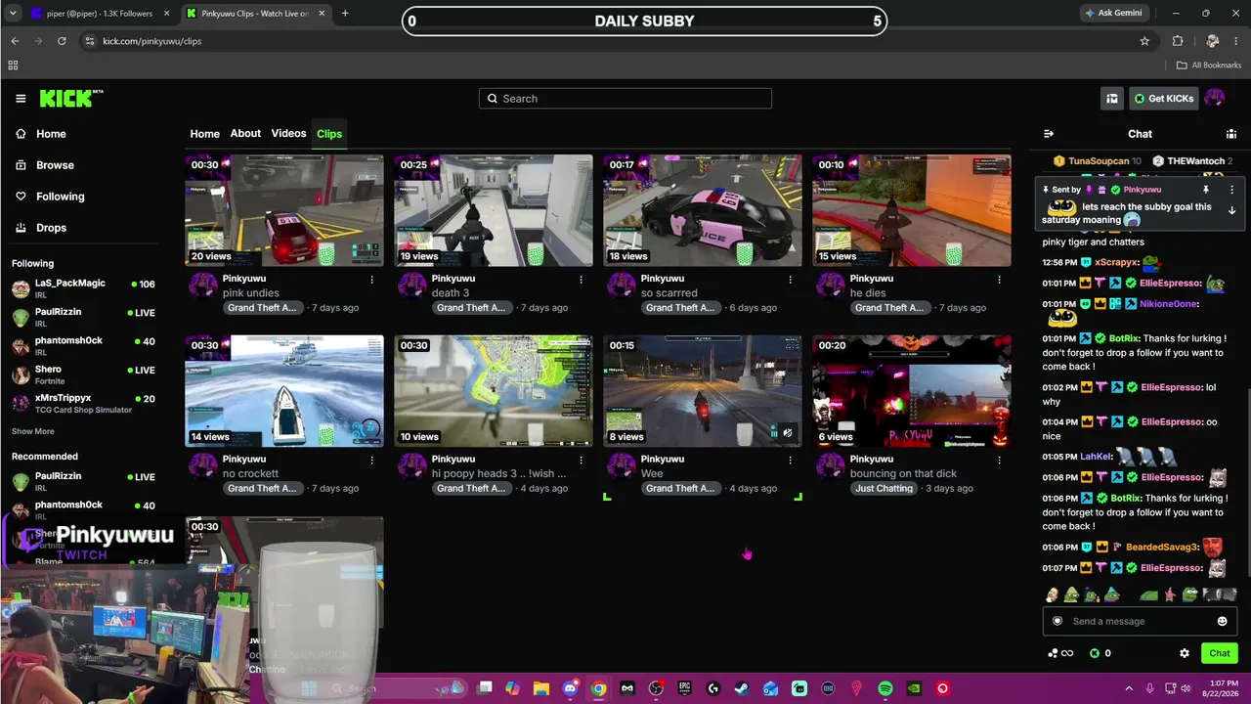
Task: Switch to the channel Home tab
Action: 204,134
